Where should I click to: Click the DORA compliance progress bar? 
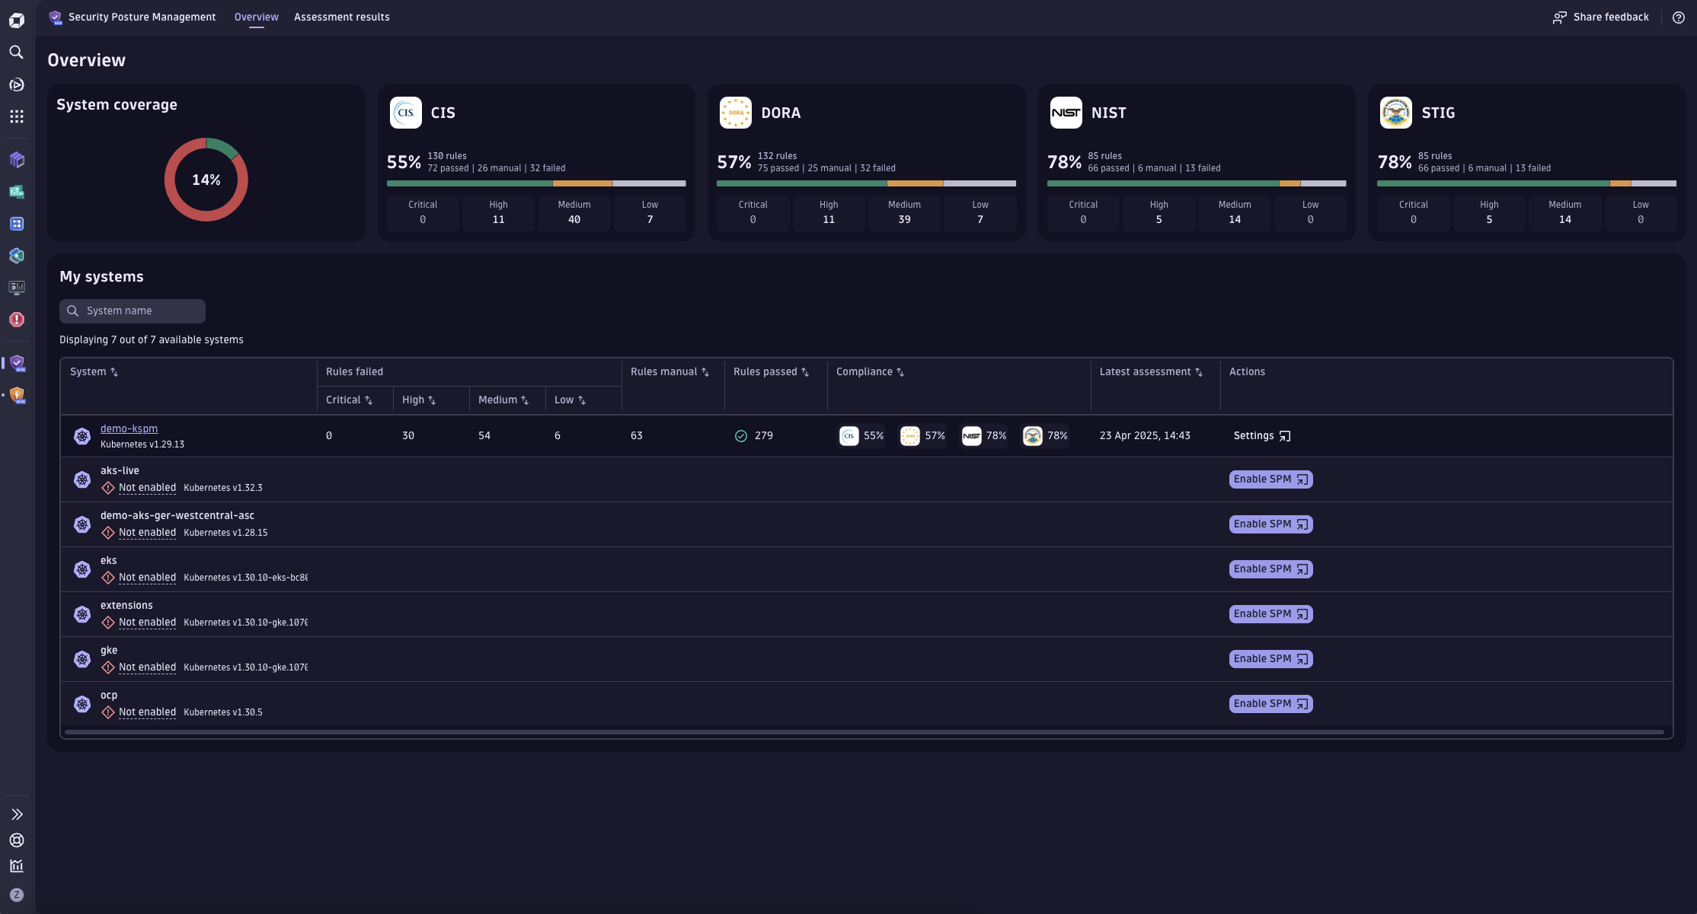(x=866, y=183)
